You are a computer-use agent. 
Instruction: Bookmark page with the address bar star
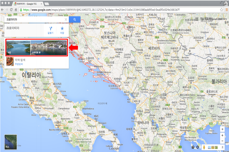(x=222, y=10)
